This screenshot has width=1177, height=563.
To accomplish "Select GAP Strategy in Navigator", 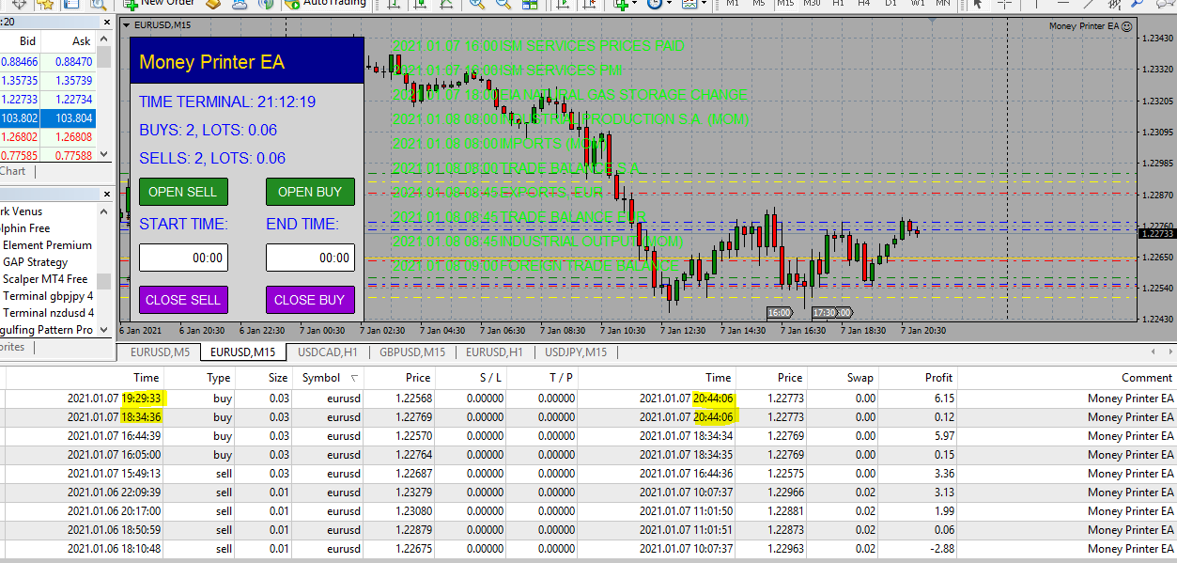I will (35, 262).
